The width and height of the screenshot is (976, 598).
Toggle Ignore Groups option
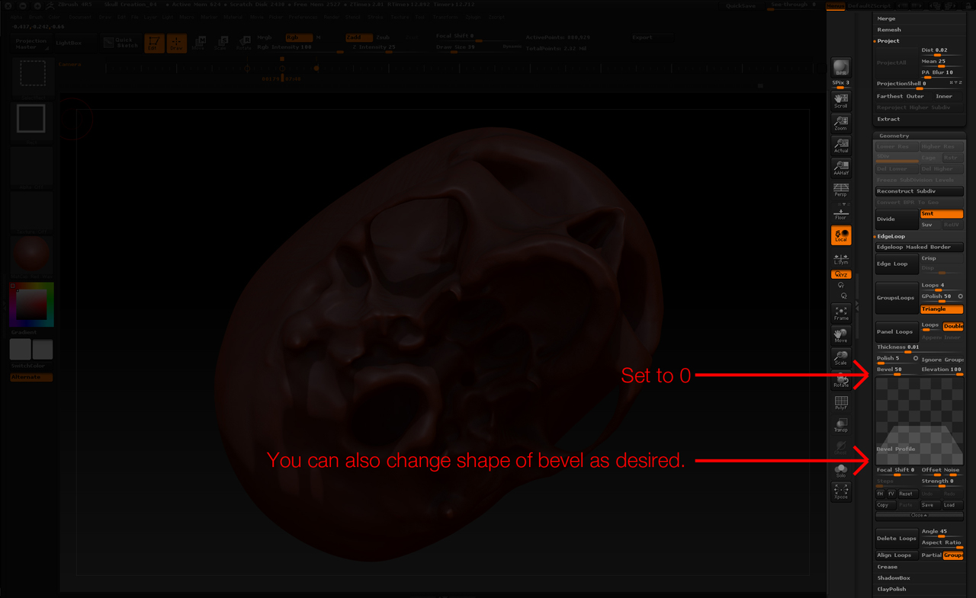[x=942, y=360]
